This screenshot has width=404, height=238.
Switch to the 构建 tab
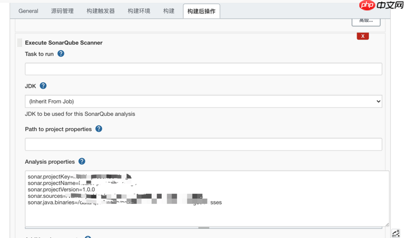[x=169, y=11]
